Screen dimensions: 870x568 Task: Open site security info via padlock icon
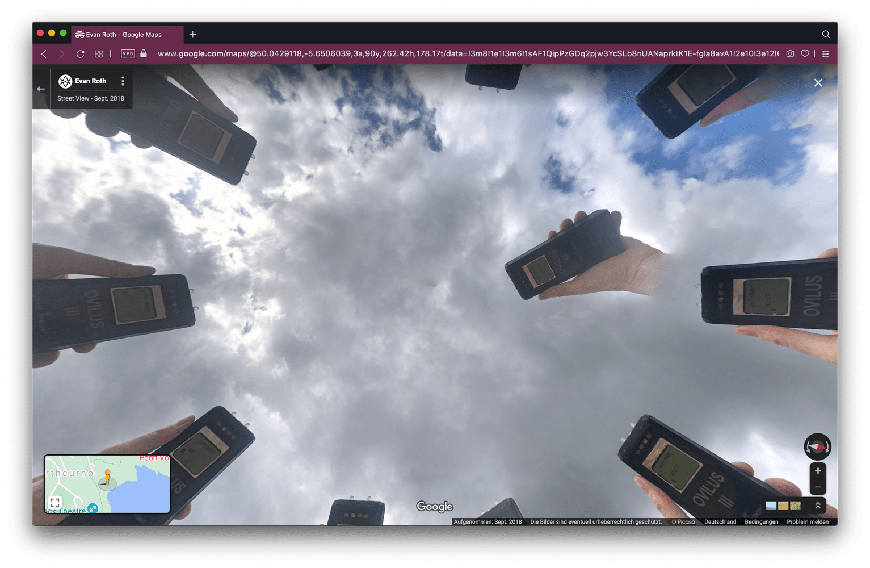[144, 53]
